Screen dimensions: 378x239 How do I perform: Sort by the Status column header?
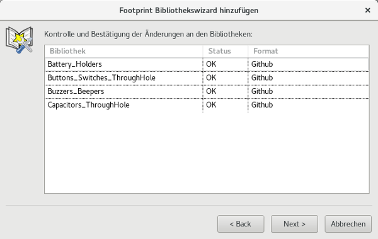[x=226, y=51]
